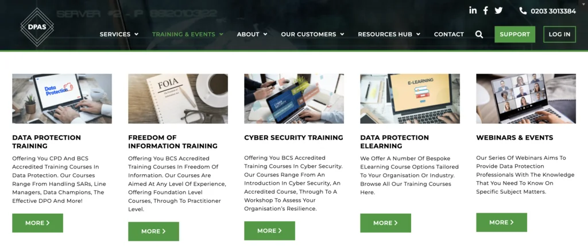Open the Twitter bird icon
The height and width of the screenshot is (247, 588).
point(498,10)
